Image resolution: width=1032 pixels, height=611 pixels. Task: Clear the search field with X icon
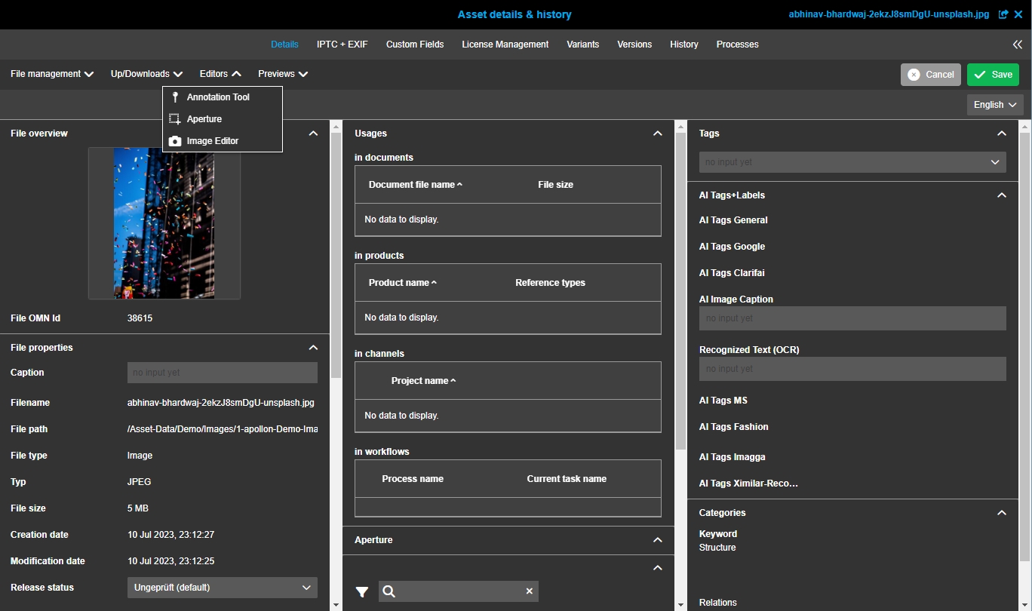tap(529, 591)
